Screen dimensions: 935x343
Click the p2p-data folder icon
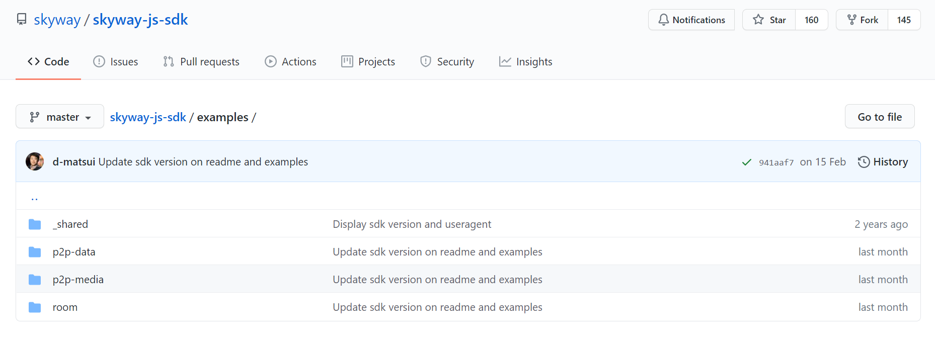(x=35, y=252)
